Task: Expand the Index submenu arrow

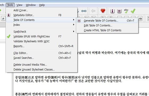Action: (74, 25)
